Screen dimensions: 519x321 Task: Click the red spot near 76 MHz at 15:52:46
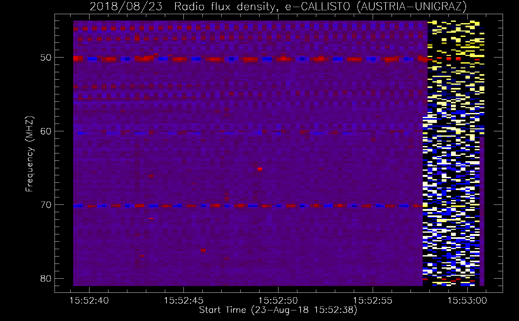(203, 250)
